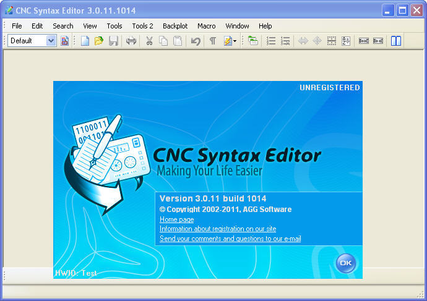Click the HWID: Test text
427x301 pixels.
click(x=76, y=273)
